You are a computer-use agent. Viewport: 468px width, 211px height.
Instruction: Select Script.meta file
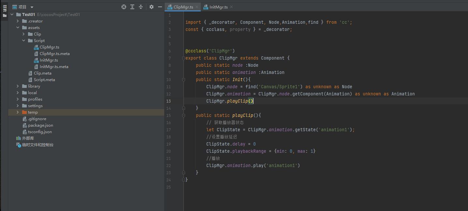[x=44, y=80]
